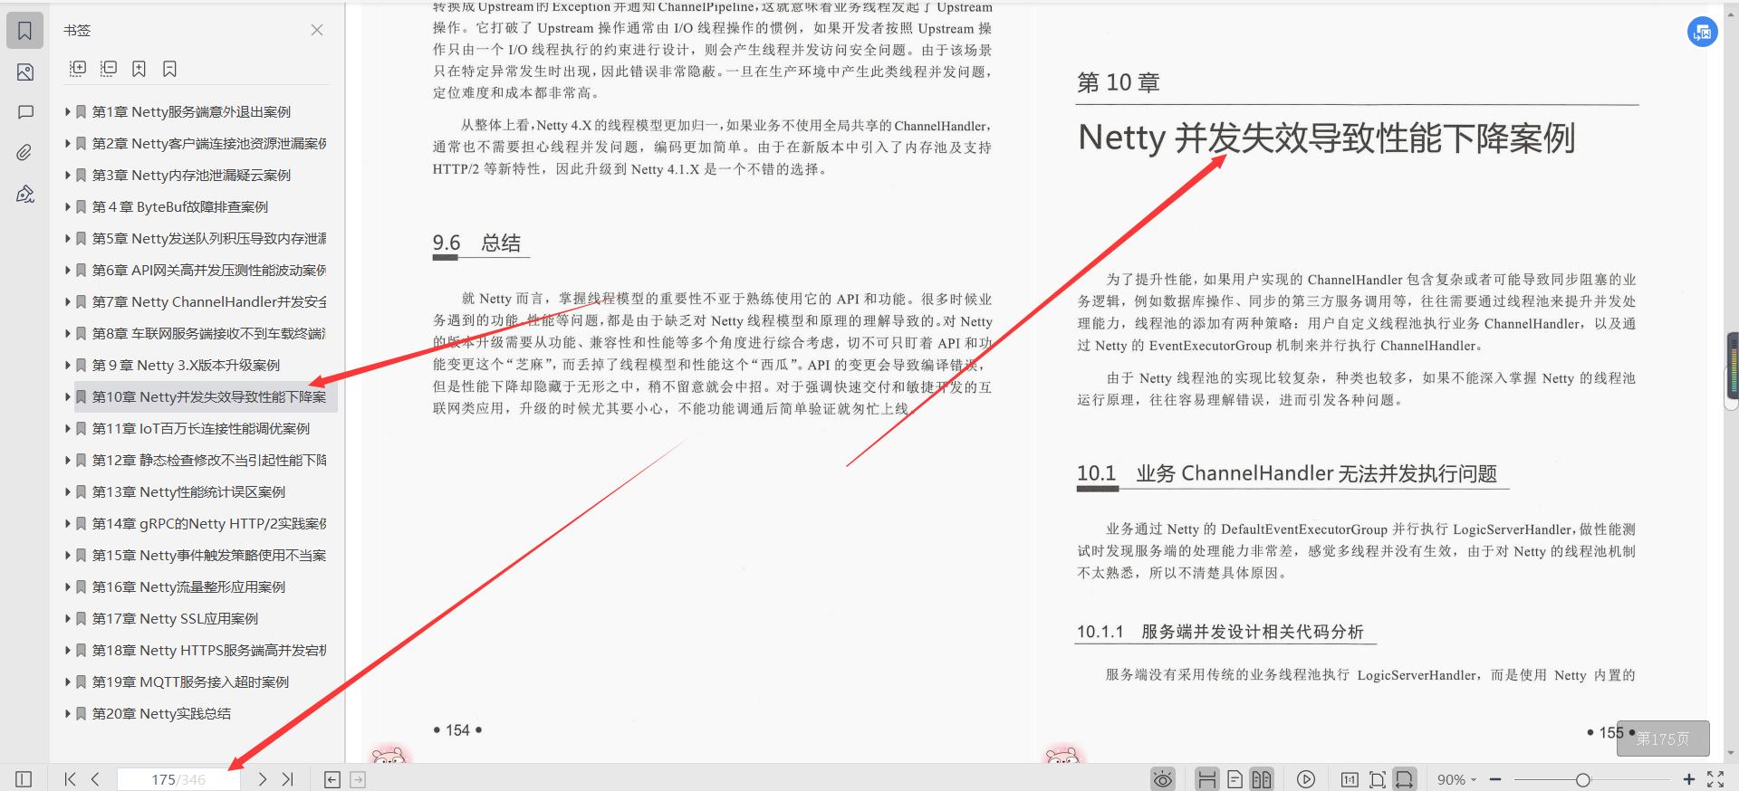Click the expand all bookmarks icon

78,68
